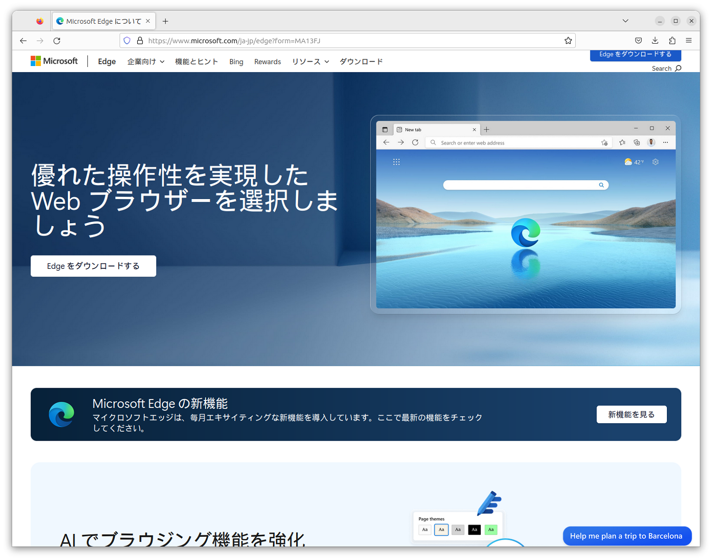The height and width of the screenshot is (560, 712).
Task: Click the mock browser collections icon
Action: (x=637, y=142)
